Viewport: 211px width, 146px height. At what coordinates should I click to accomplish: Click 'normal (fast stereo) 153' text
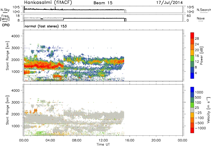46,26
